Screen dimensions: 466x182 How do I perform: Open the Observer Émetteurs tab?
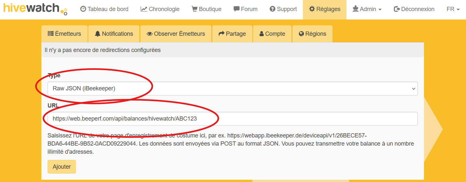point(176,34)
